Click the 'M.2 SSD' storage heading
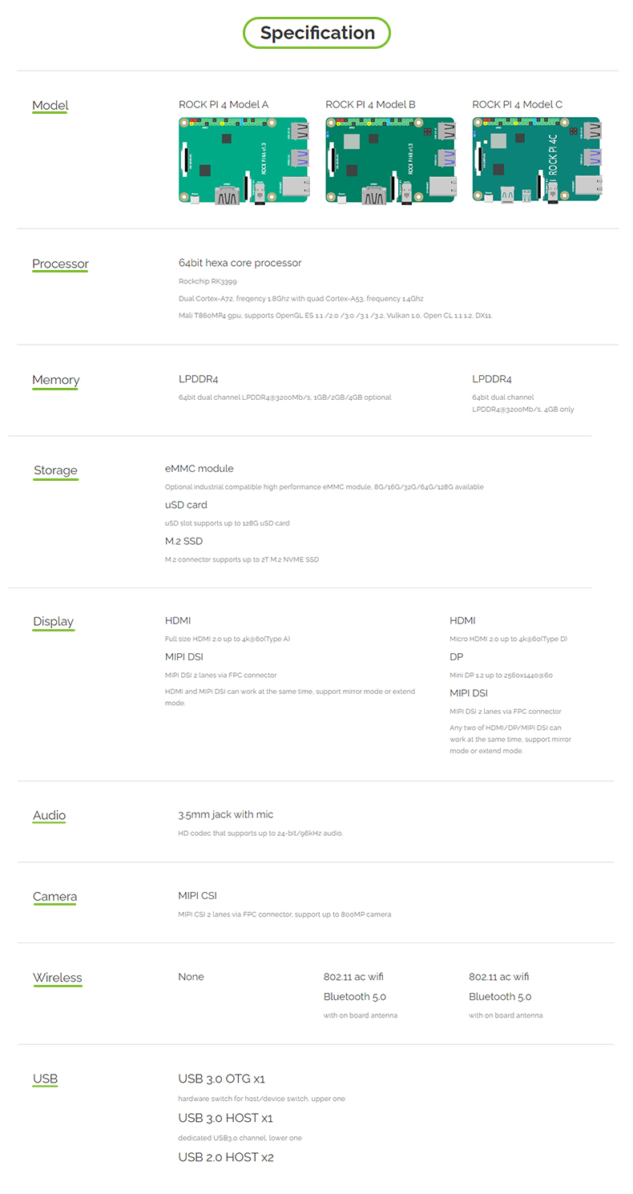 (184, 541)
